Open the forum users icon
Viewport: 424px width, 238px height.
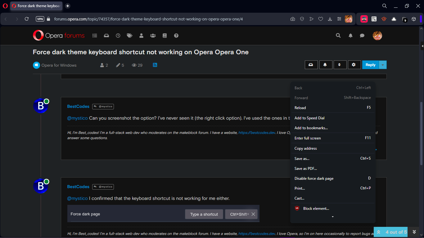pos(141,36)
